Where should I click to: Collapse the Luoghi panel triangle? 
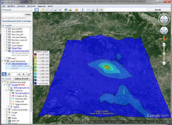pyautogui.click(x=3, y=25)
